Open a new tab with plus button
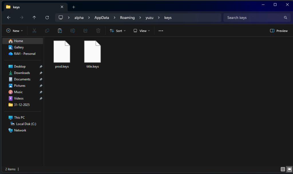The width and height of the screenshot is (293, 174). (x=74, y=7)
